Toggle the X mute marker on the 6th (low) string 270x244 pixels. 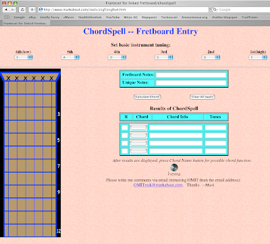coord(8,78)
